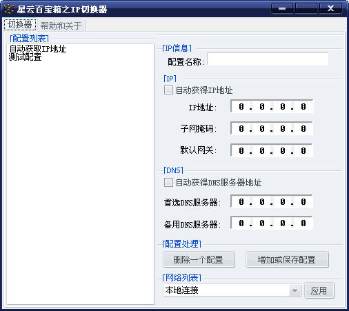Toggle 自动获得DNS服务器地址 checkbox
This screenshot has height=311, width=349.
[168, 183]
